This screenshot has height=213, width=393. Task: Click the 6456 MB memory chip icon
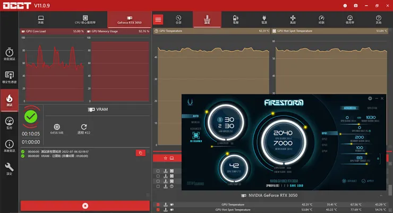[x=57, y=127]
